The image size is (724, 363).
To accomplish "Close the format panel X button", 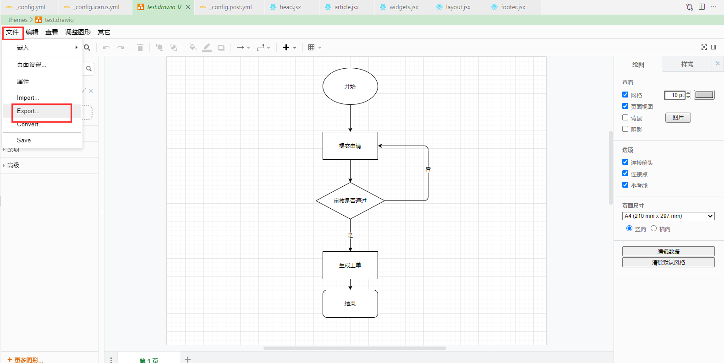I will (718, 64).
